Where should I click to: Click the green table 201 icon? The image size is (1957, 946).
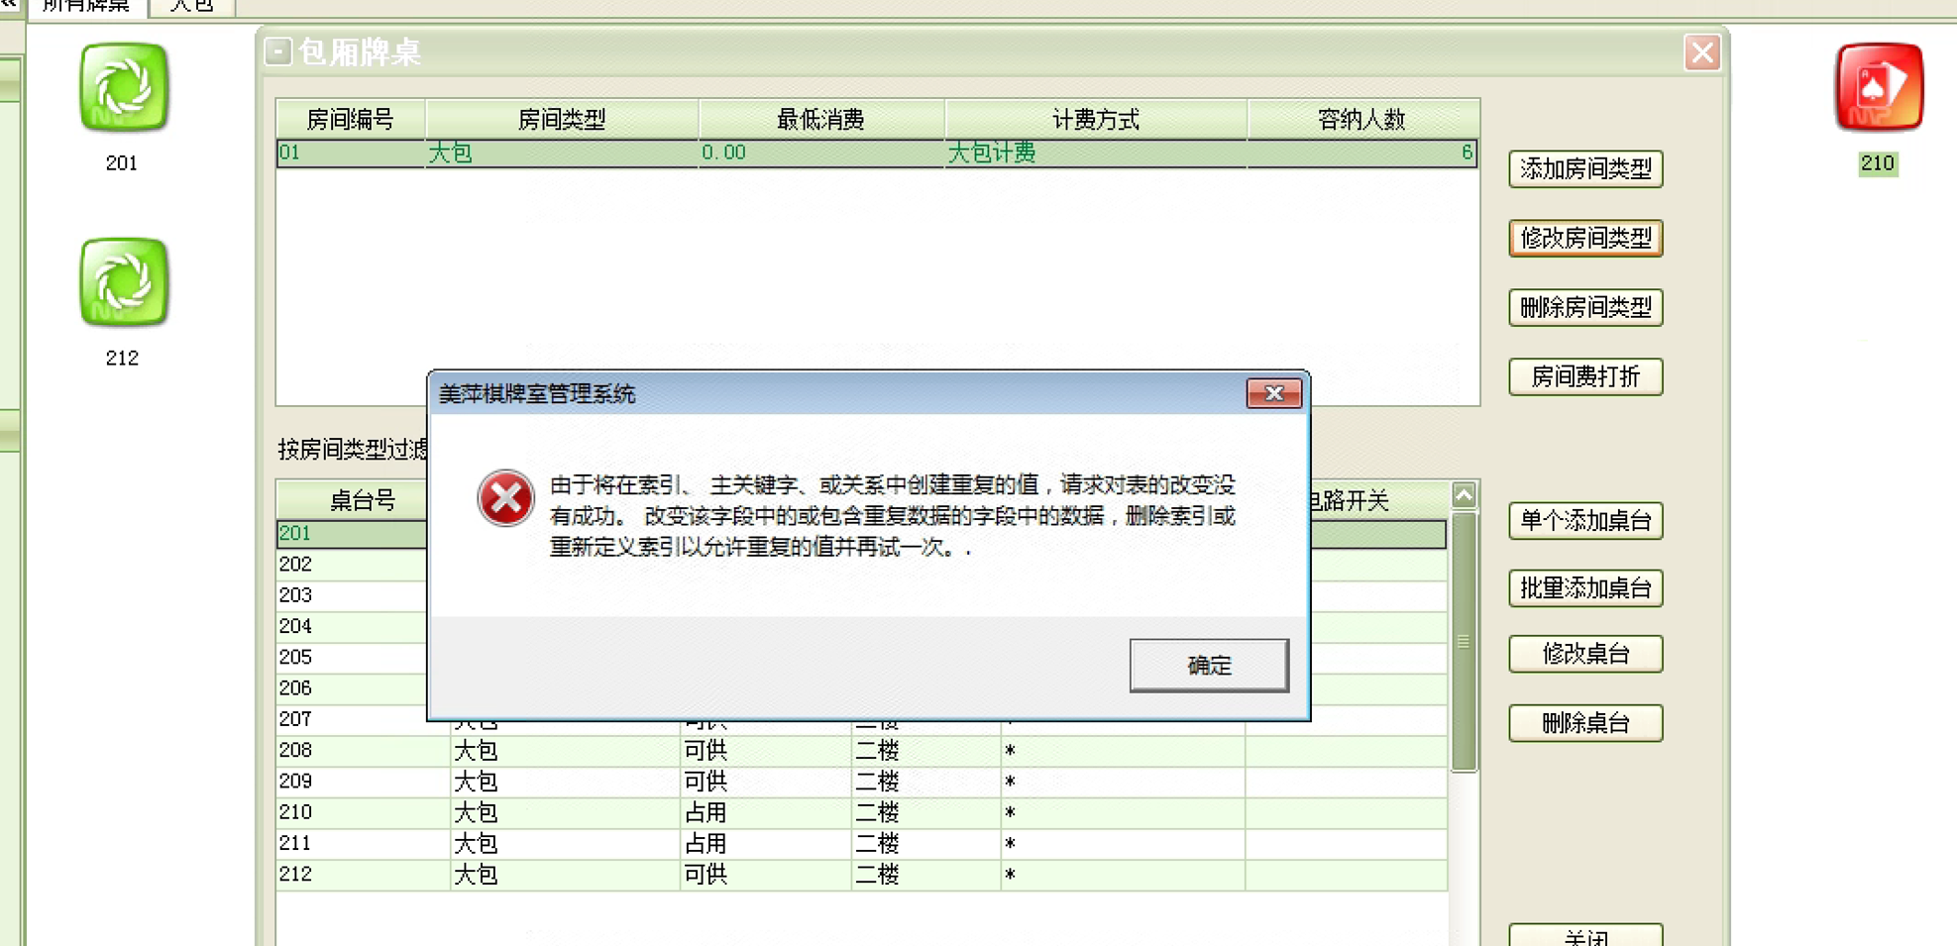[124, 87]
